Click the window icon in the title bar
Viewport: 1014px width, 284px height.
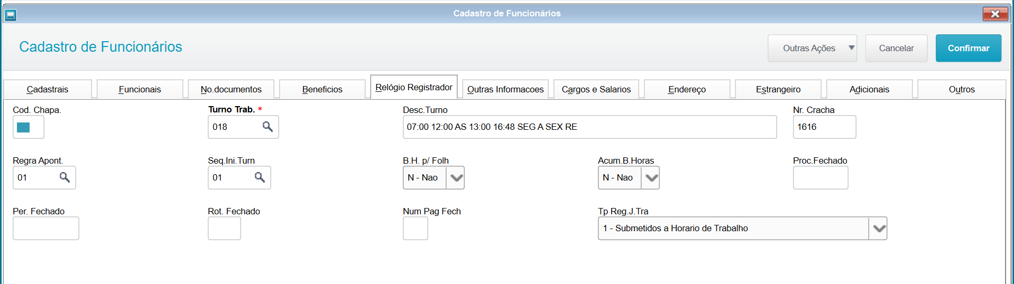tap(11, 15)
